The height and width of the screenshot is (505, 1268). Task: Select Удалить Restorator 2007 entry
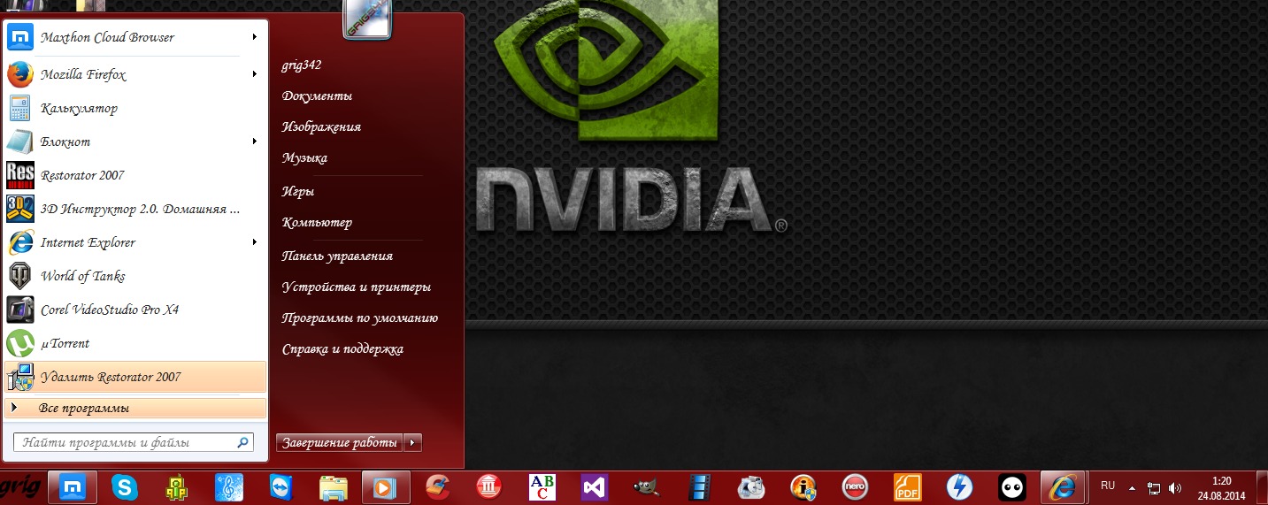[135, 377]
